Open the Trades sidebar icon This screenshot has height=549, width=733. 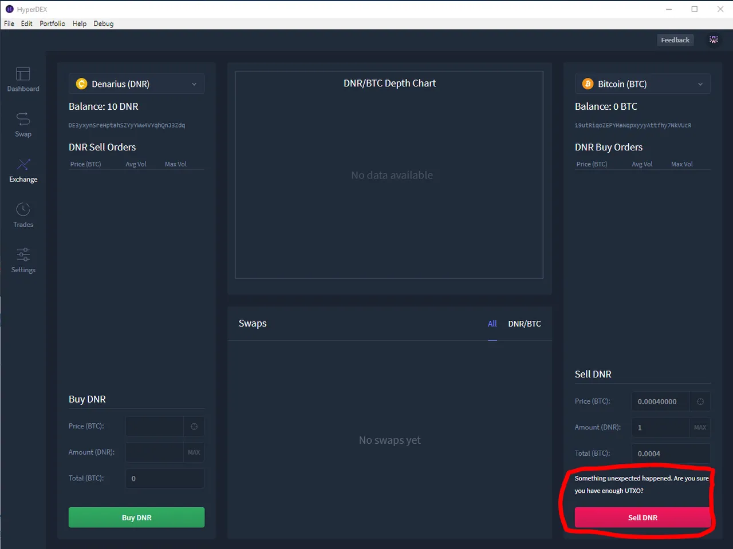[23, 209]
